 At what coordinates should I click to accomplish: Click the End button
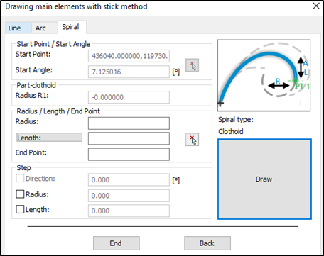(x=117, y=243)
